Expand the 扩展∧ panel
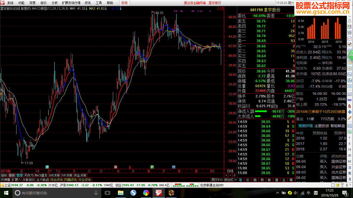Image resolution: width=353 pixels, height=198 pixels. click(x=17, y=180)
